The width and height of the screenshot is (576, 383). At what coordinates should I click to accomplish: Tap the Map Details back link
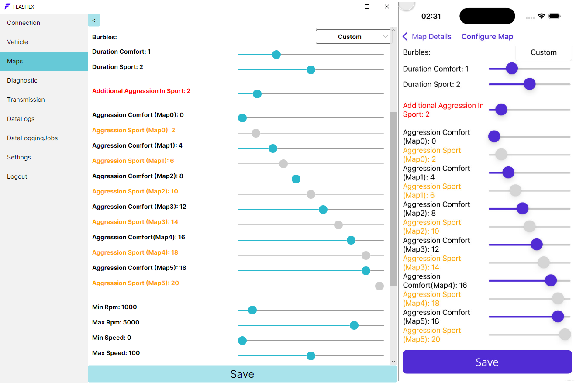pos(431,37)
